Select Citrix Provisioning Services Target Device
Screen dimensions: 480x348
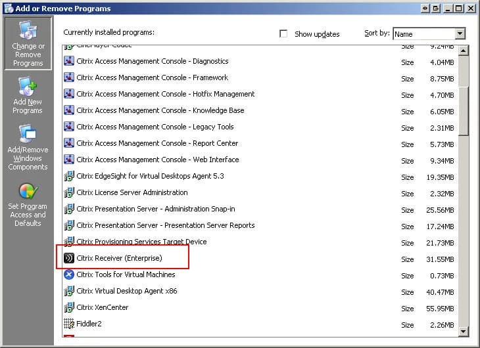click(142, 242)
